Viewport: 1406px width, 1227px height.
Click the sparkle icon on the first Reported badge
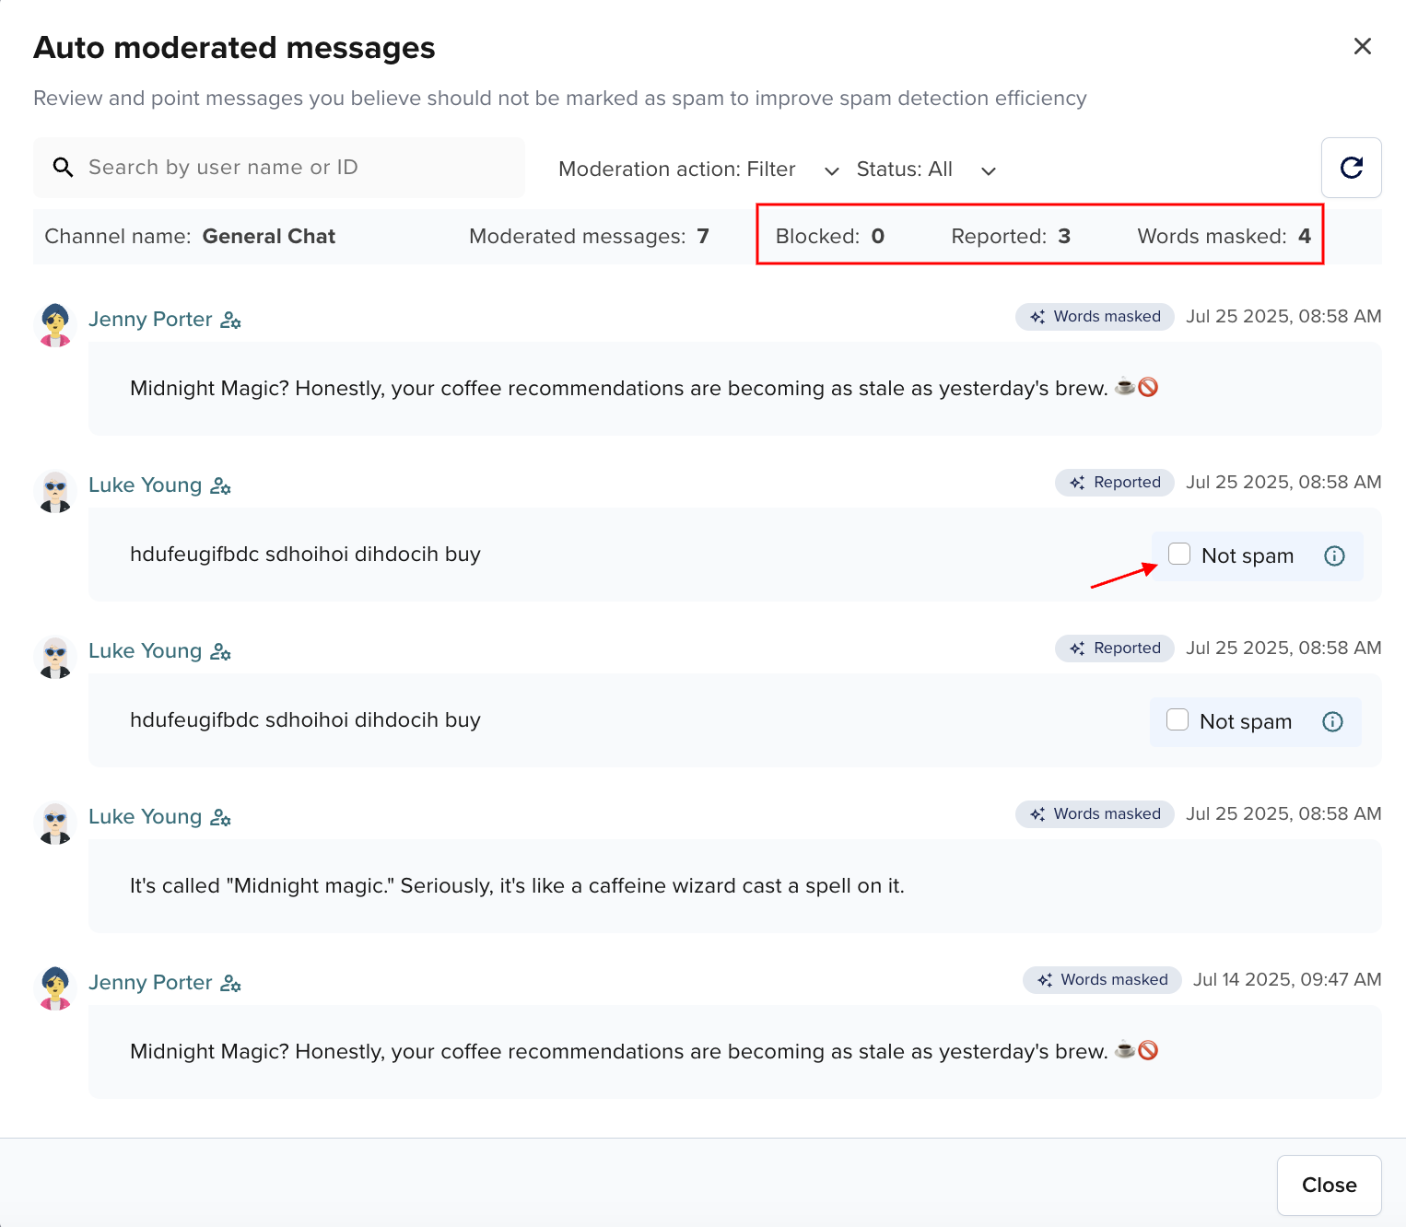1076,482
